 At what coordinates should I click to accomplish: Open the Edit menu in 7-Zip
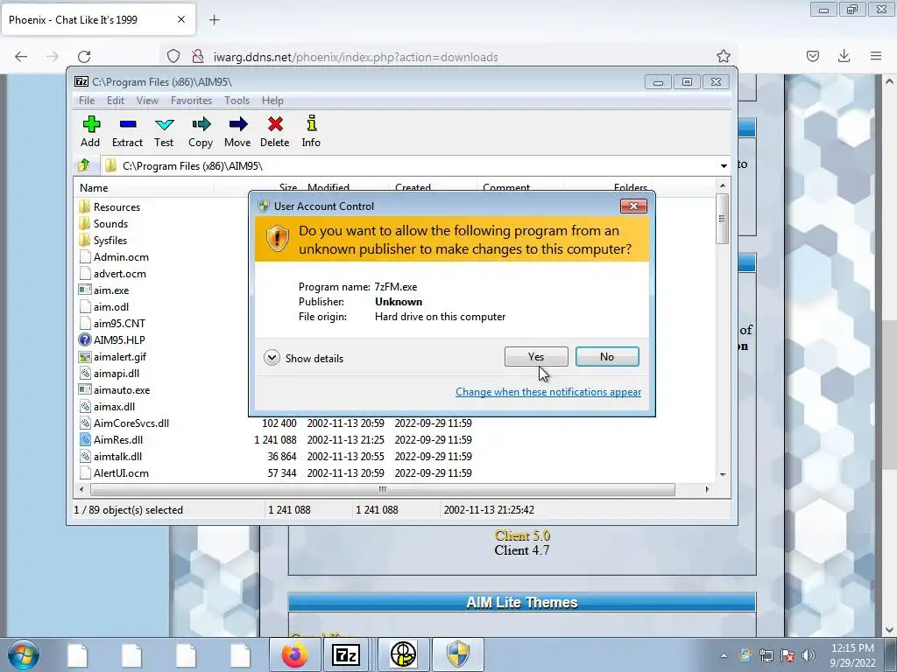(x=116, y=100)
